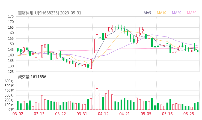Click the 300万 volume axis label
Viewport: 202px width, 120px height.
coord(9,95)
